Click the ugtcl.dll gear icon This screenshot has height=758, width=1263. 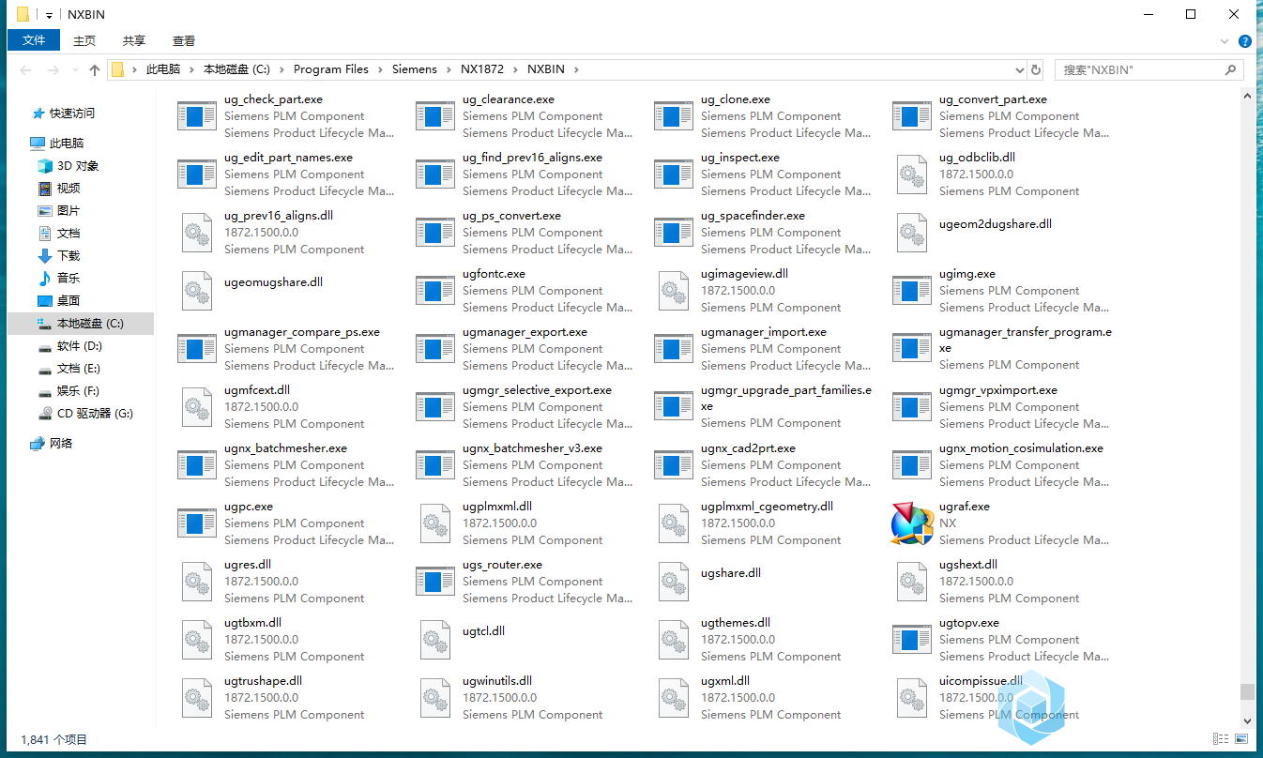(435, 640)
